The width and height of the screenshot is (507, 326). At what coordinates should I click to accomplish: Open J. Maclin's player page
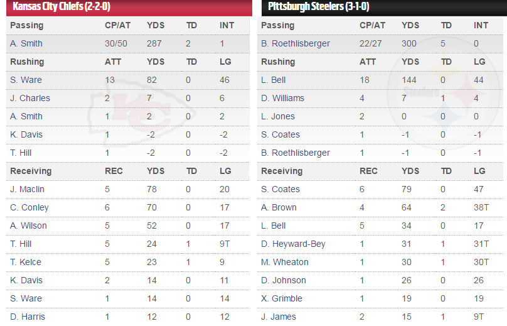[28, 189]
